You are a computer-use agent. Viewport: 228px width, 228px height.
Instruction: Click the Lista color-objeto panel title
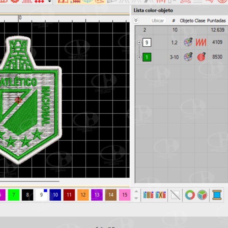(x=153, y=11)
